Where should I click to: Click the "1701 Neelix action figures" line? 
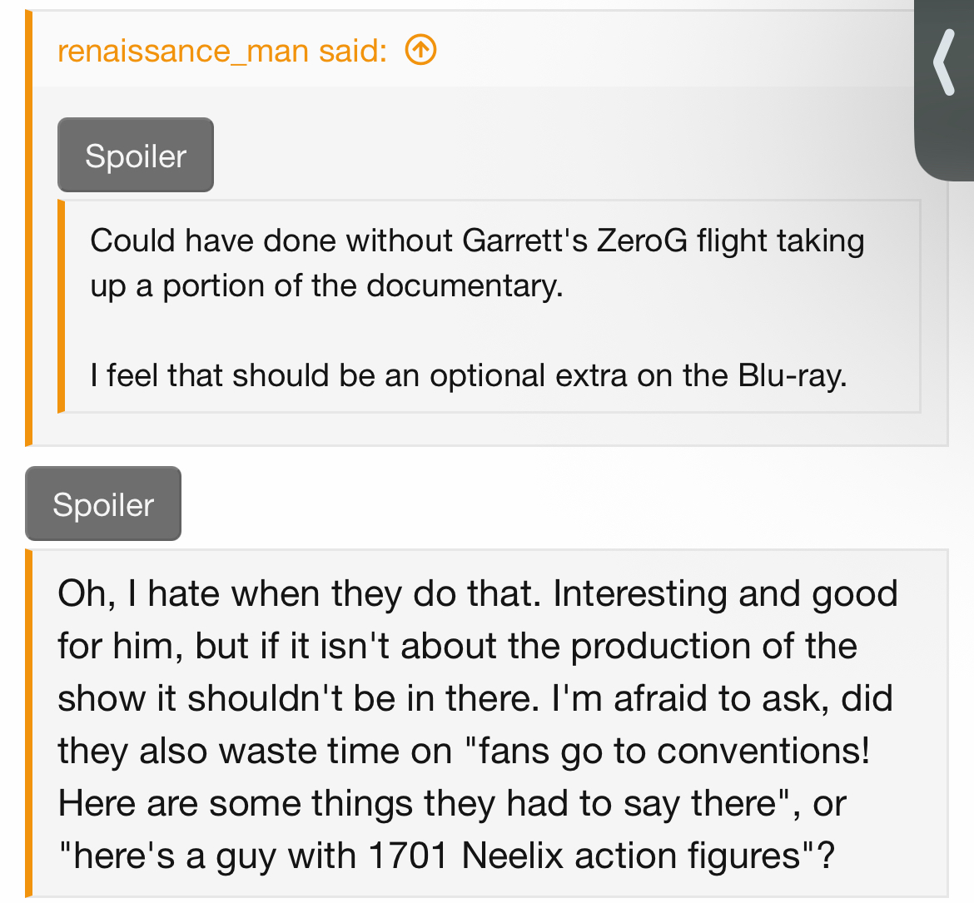tap(446, 856)
